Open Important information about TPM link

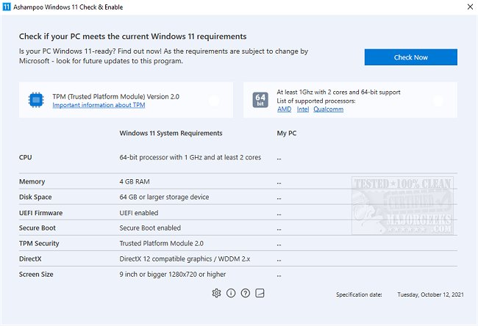click(x=99, y=105)
